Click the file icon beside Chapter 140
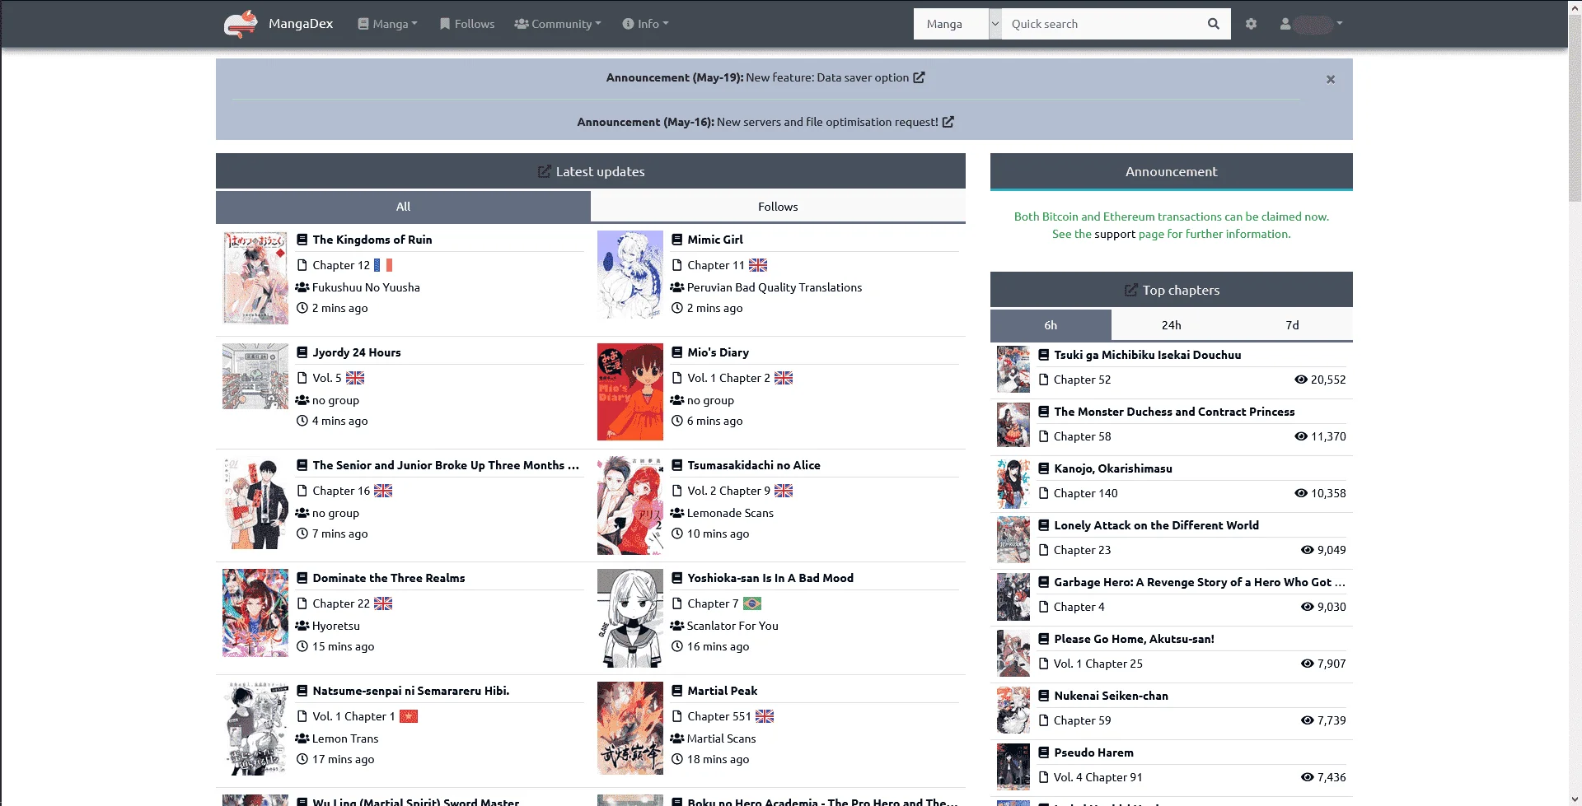The height and width of the screenshot is (806, 1582). tap(1044, 493)
